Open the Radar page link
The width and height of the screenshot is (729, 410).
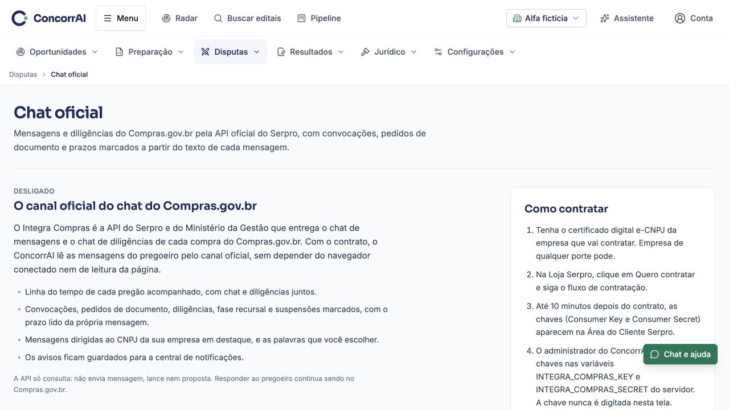179,18
